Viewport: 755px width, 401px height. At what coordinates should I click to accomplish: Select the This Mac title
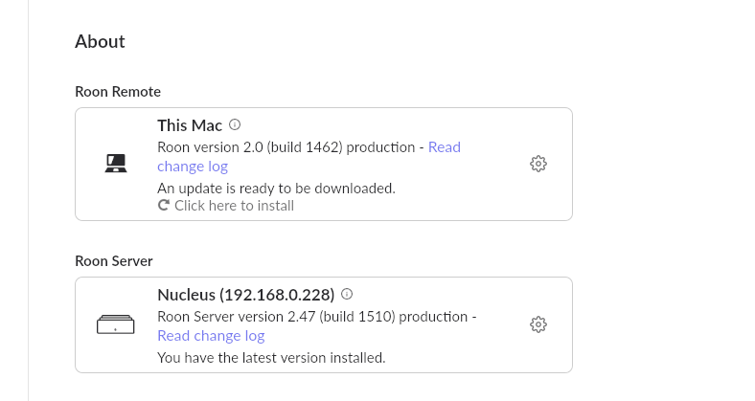(190, 125)
